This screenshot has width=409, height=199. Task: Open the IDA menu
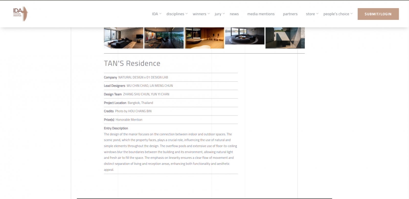(155, 14)
